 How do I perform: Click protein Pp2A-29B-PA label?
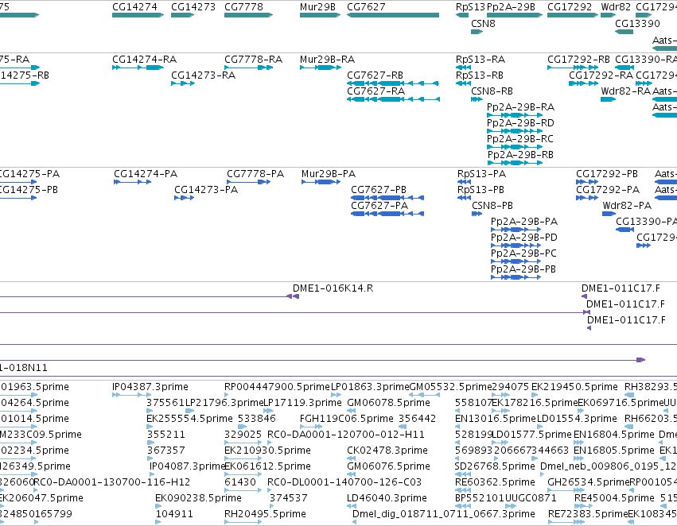[x=524, y=222]
